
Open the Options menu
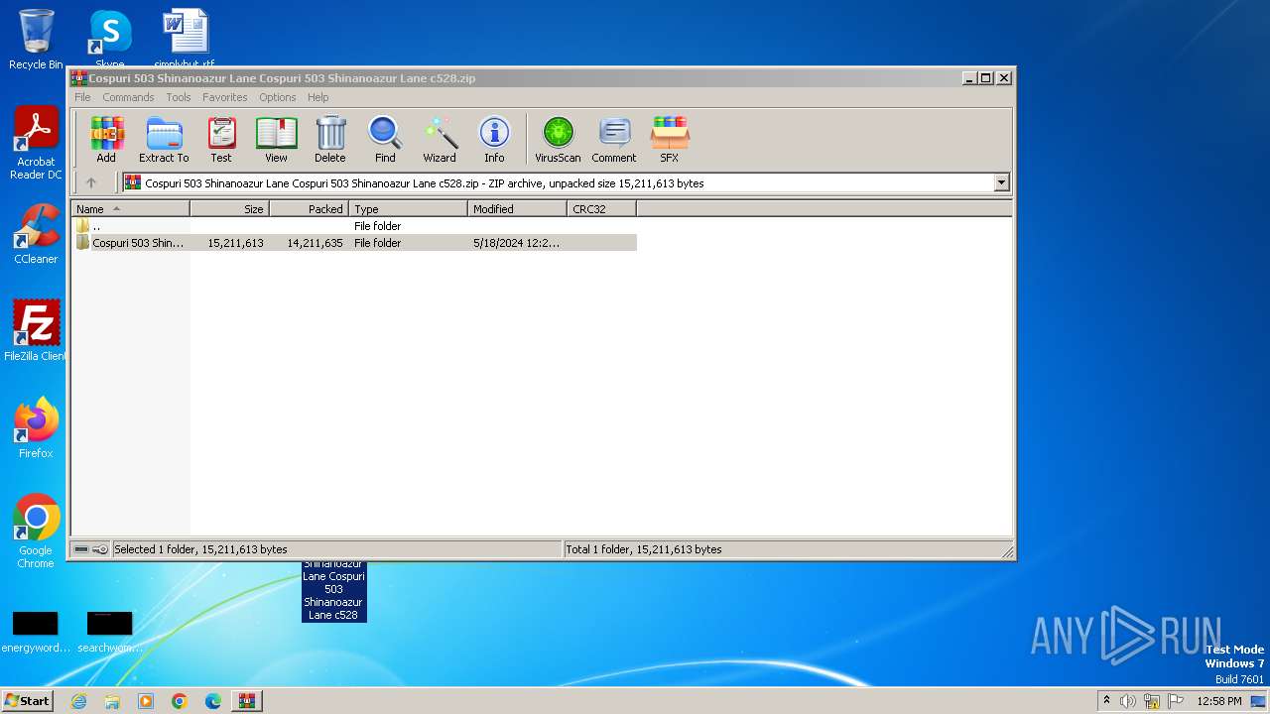278,97
